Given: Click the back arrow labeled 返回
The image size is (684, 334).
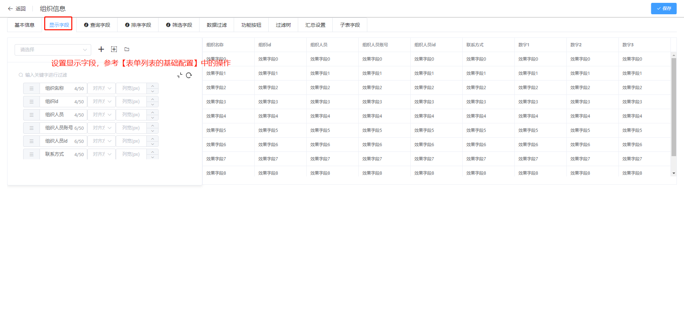Looking at the screenshot, I should [17, 9].
